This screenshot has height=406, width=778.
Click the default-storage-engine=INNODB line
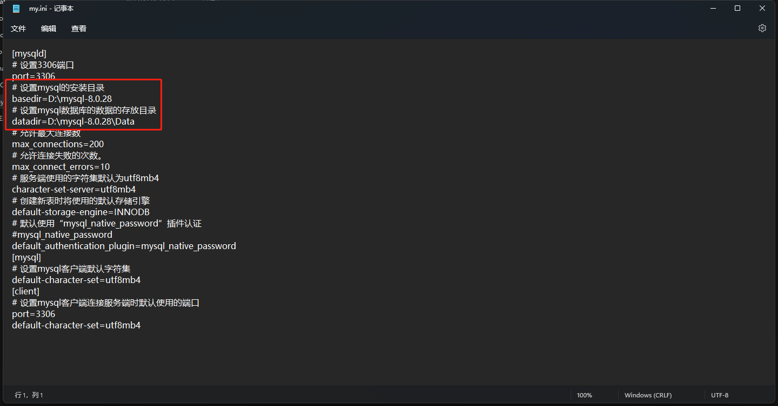81,212
